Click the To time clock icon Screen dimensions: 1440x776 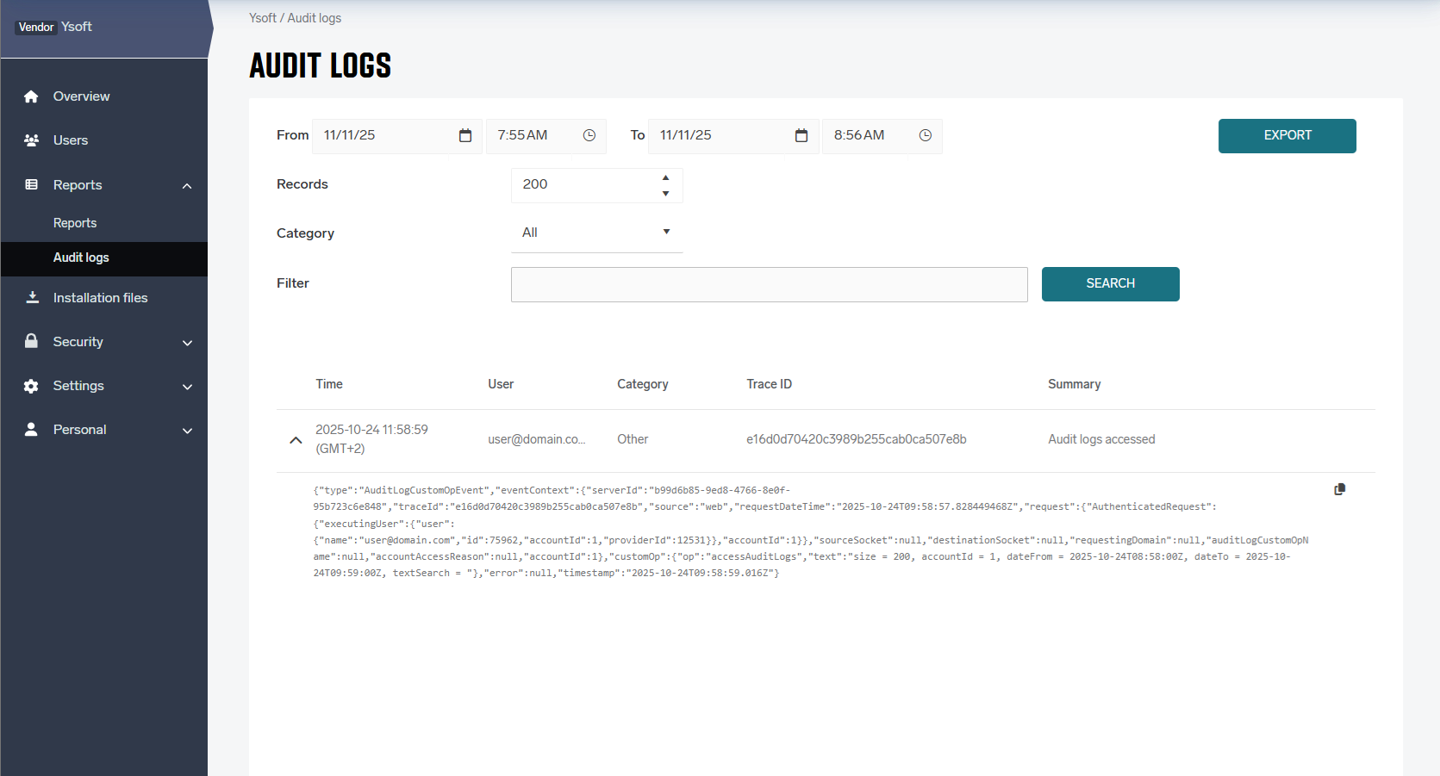[926, 135]
